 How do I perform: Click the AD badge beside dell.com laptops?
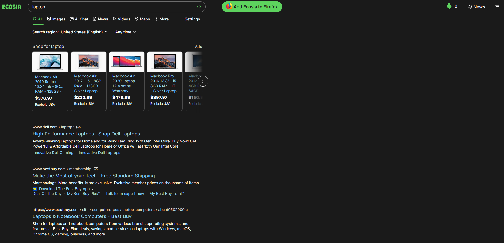pos(79,127)
